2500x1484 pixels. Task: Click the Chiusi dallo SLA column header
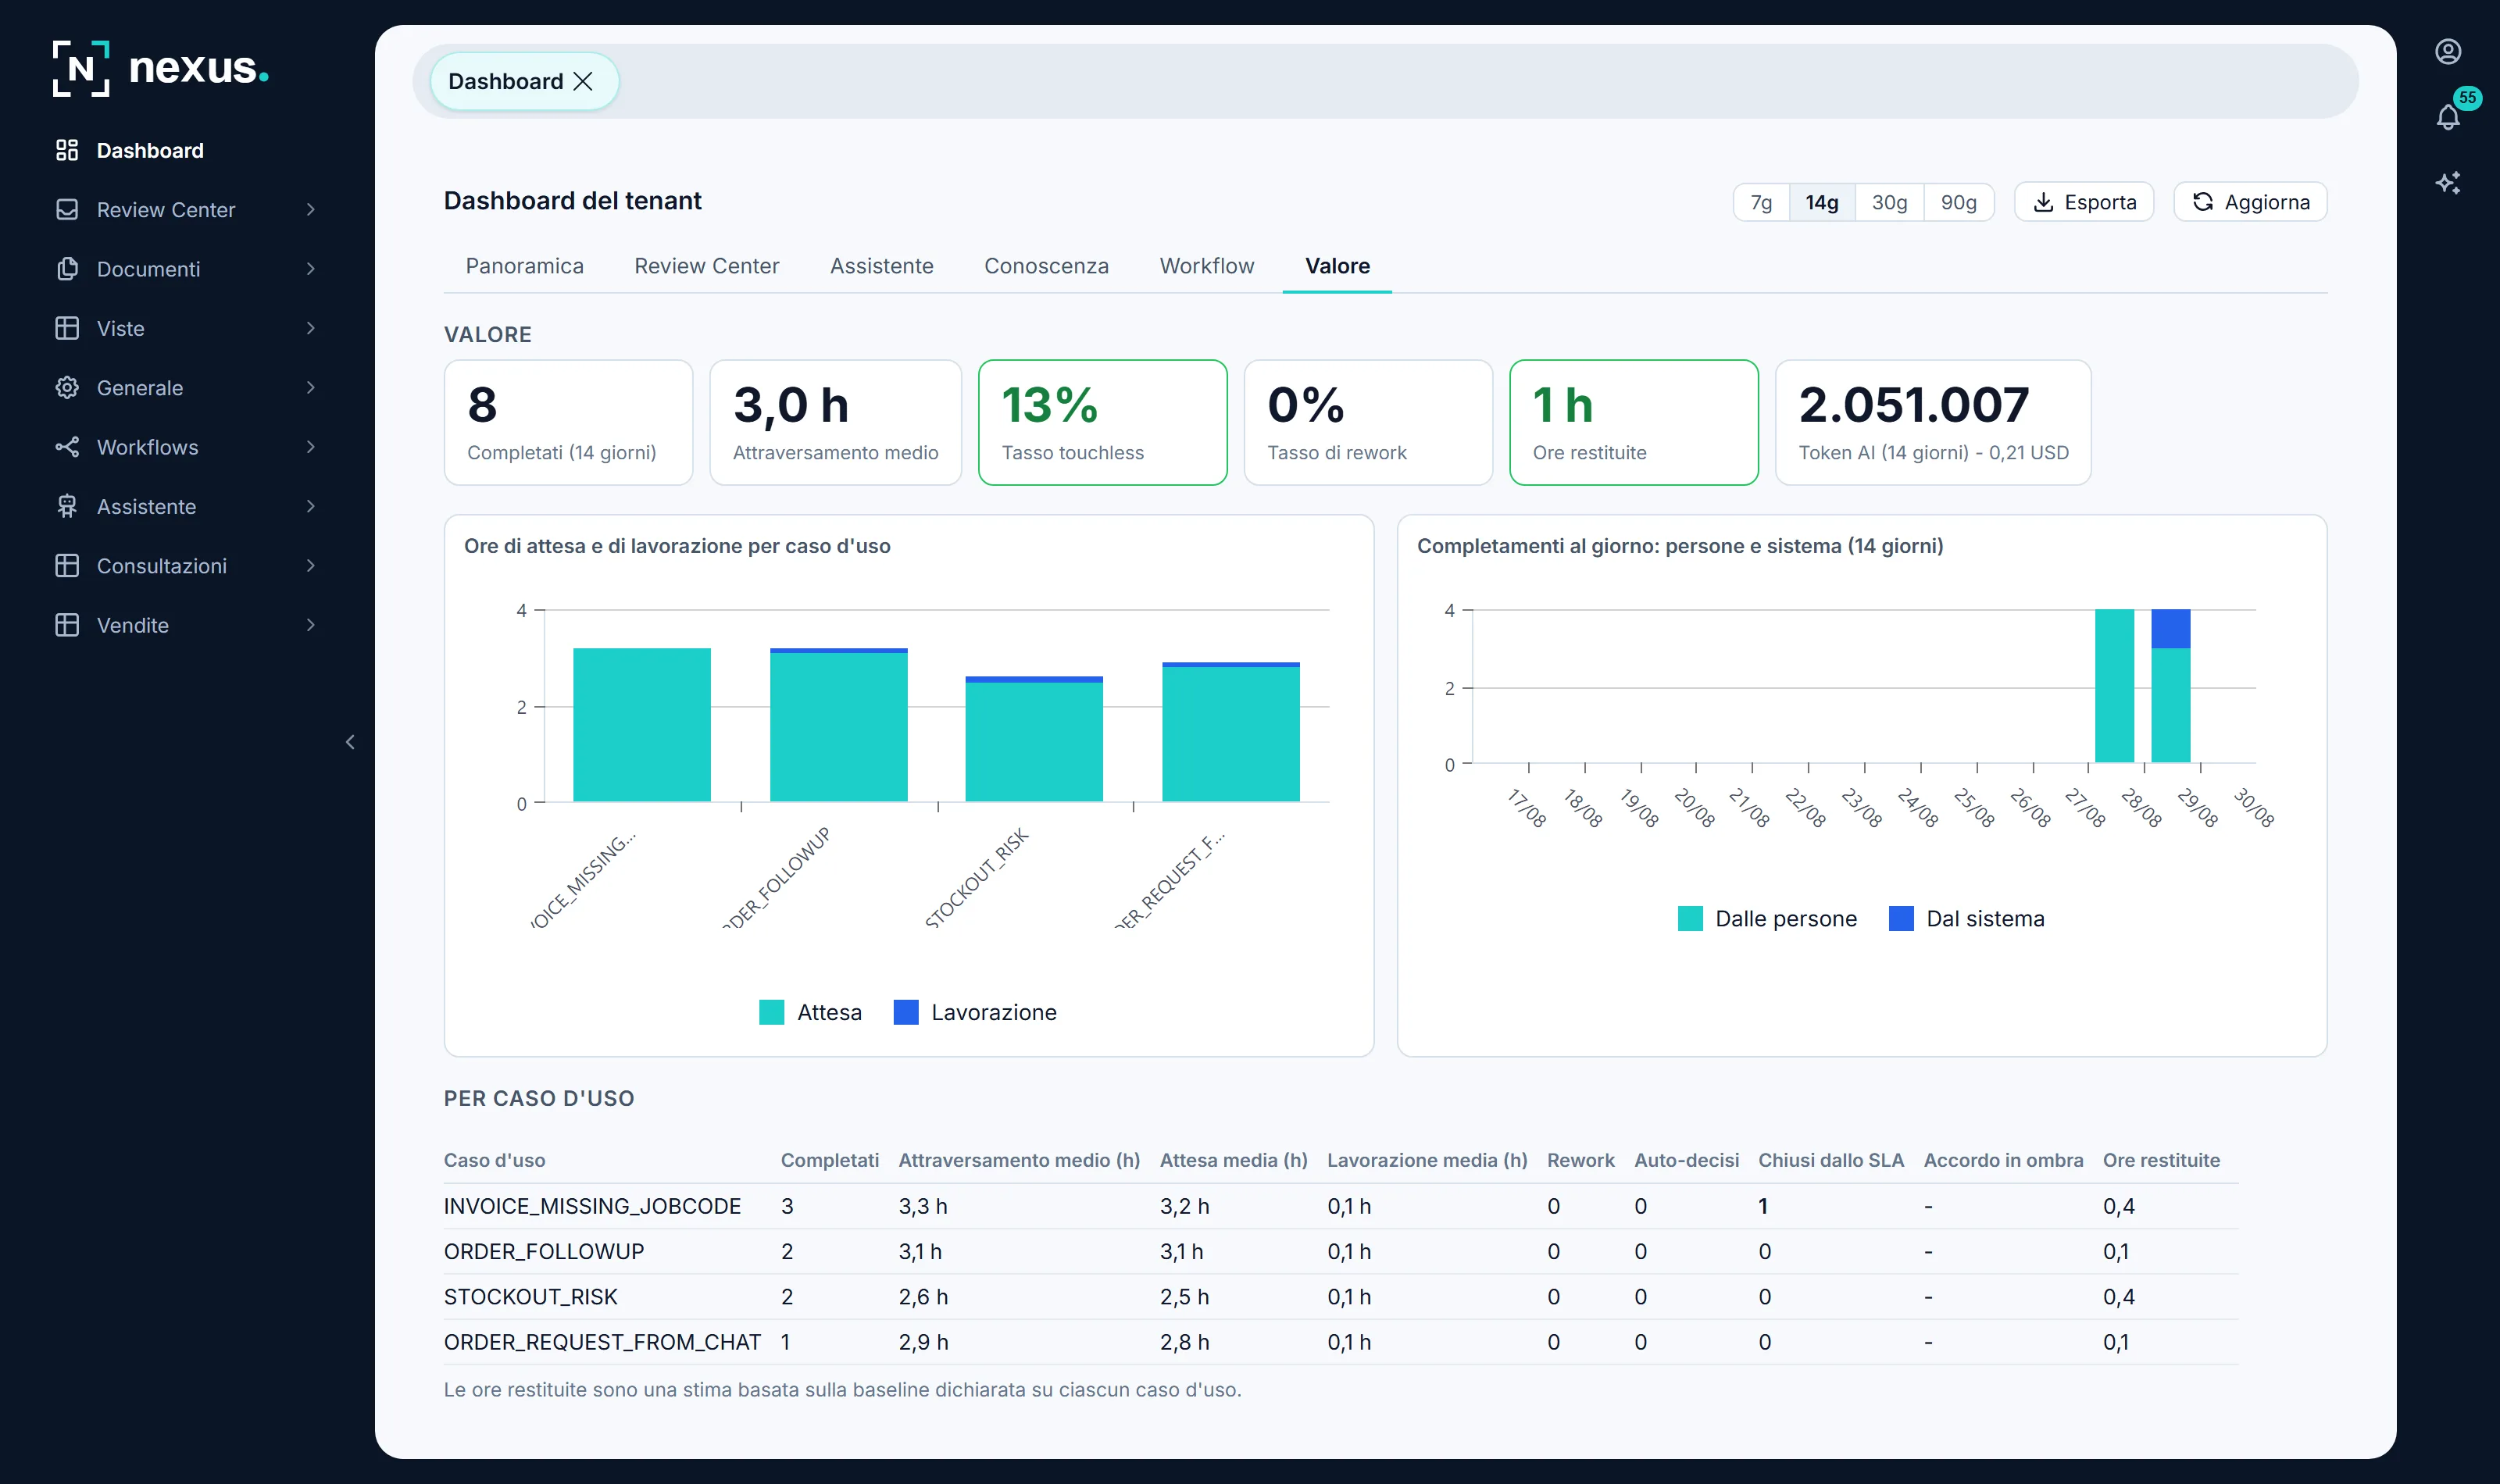coord(1831,1160)
